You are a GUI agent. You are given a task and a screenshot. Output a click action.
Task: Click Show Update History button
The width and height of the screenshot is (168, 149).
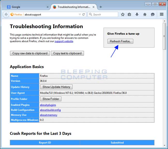pos(56,87)
